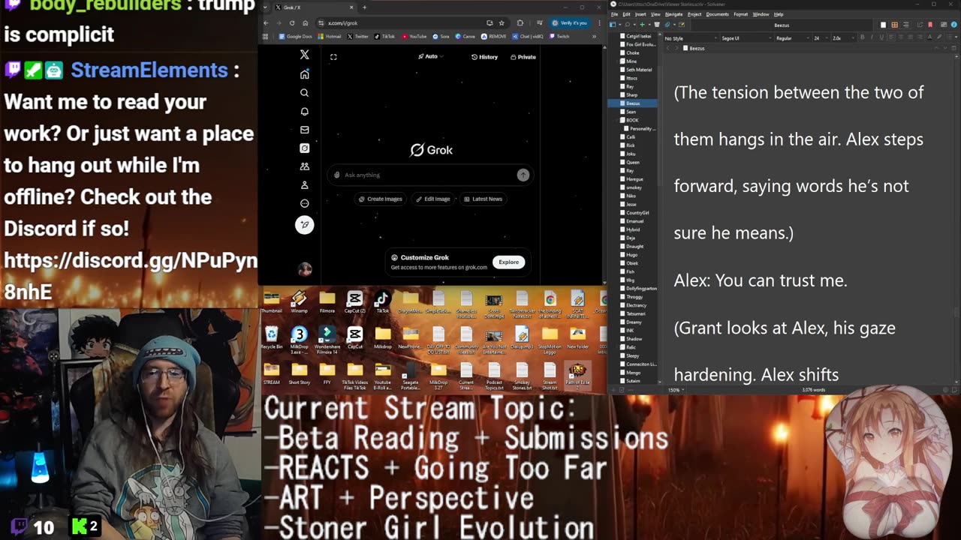Open the No Style dropdown in Scrivener
The height and width of the screenshot is (540, 961).
[x=690, y=38]
